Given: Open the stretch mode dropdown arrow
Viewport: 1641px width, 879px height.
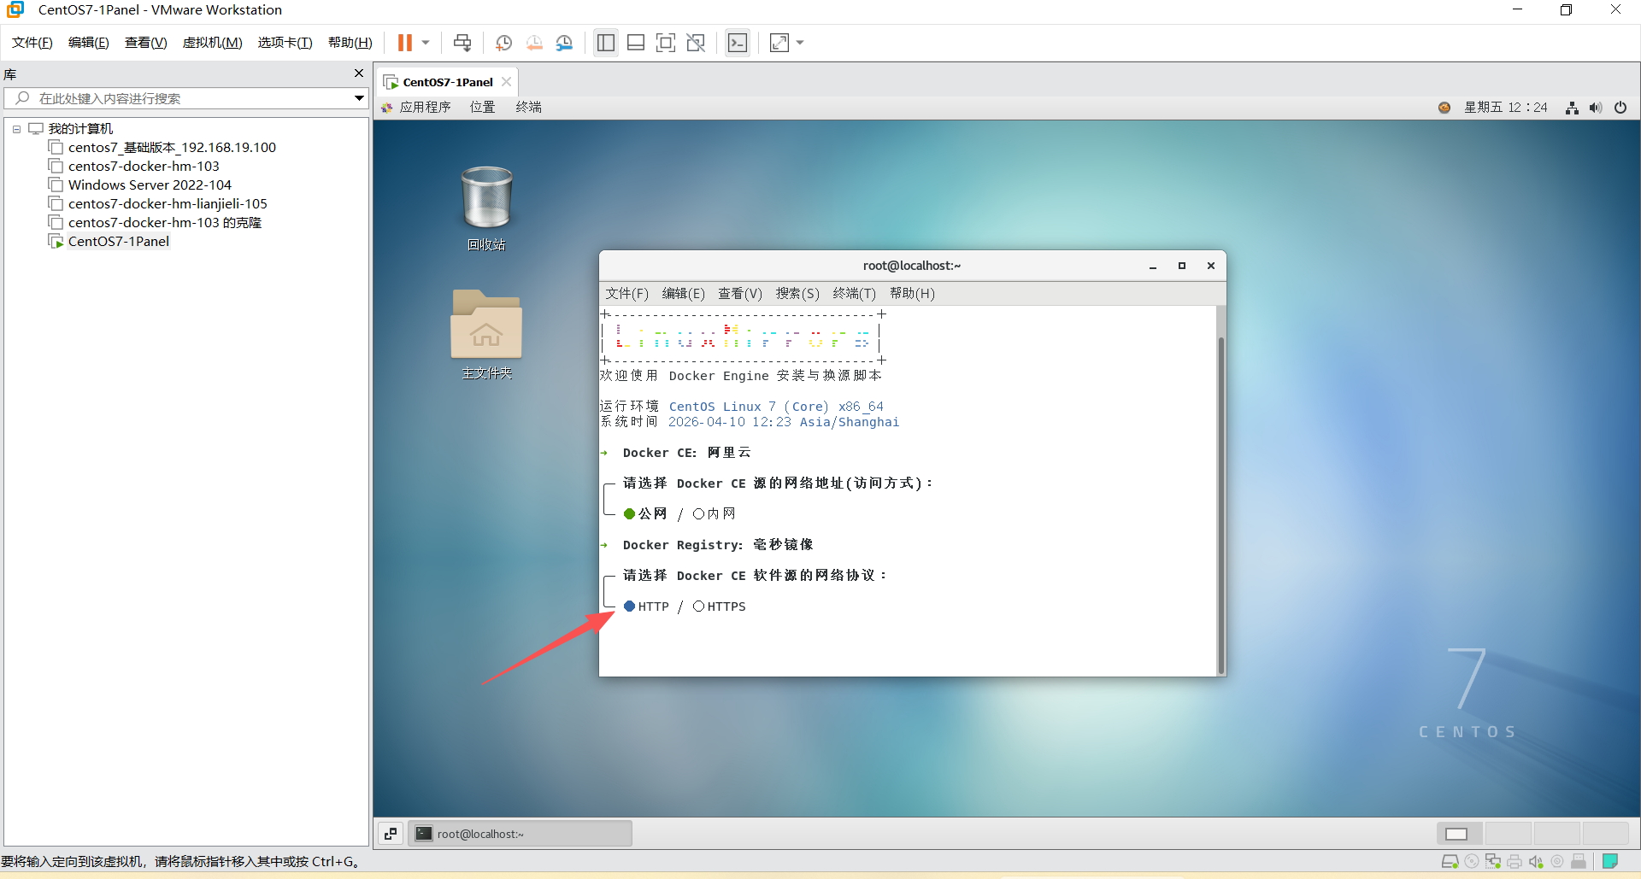Looking at the screenshot, I should point(800,43).
